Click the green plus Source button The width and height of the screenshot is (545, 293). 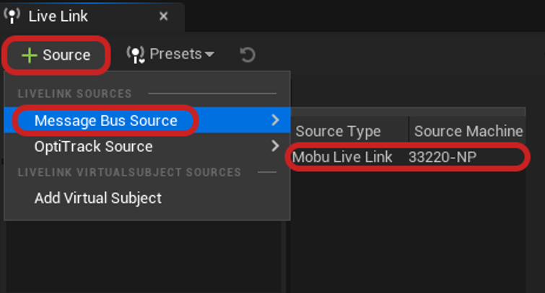[56, 55]
